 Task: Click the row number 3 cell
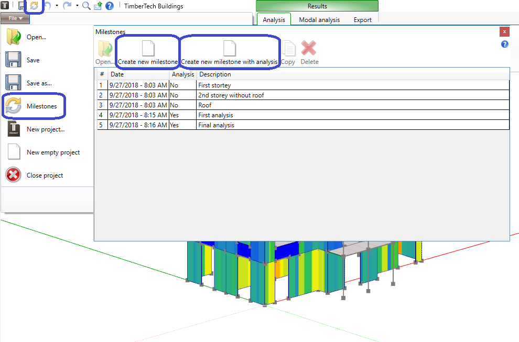coord(102,105)
